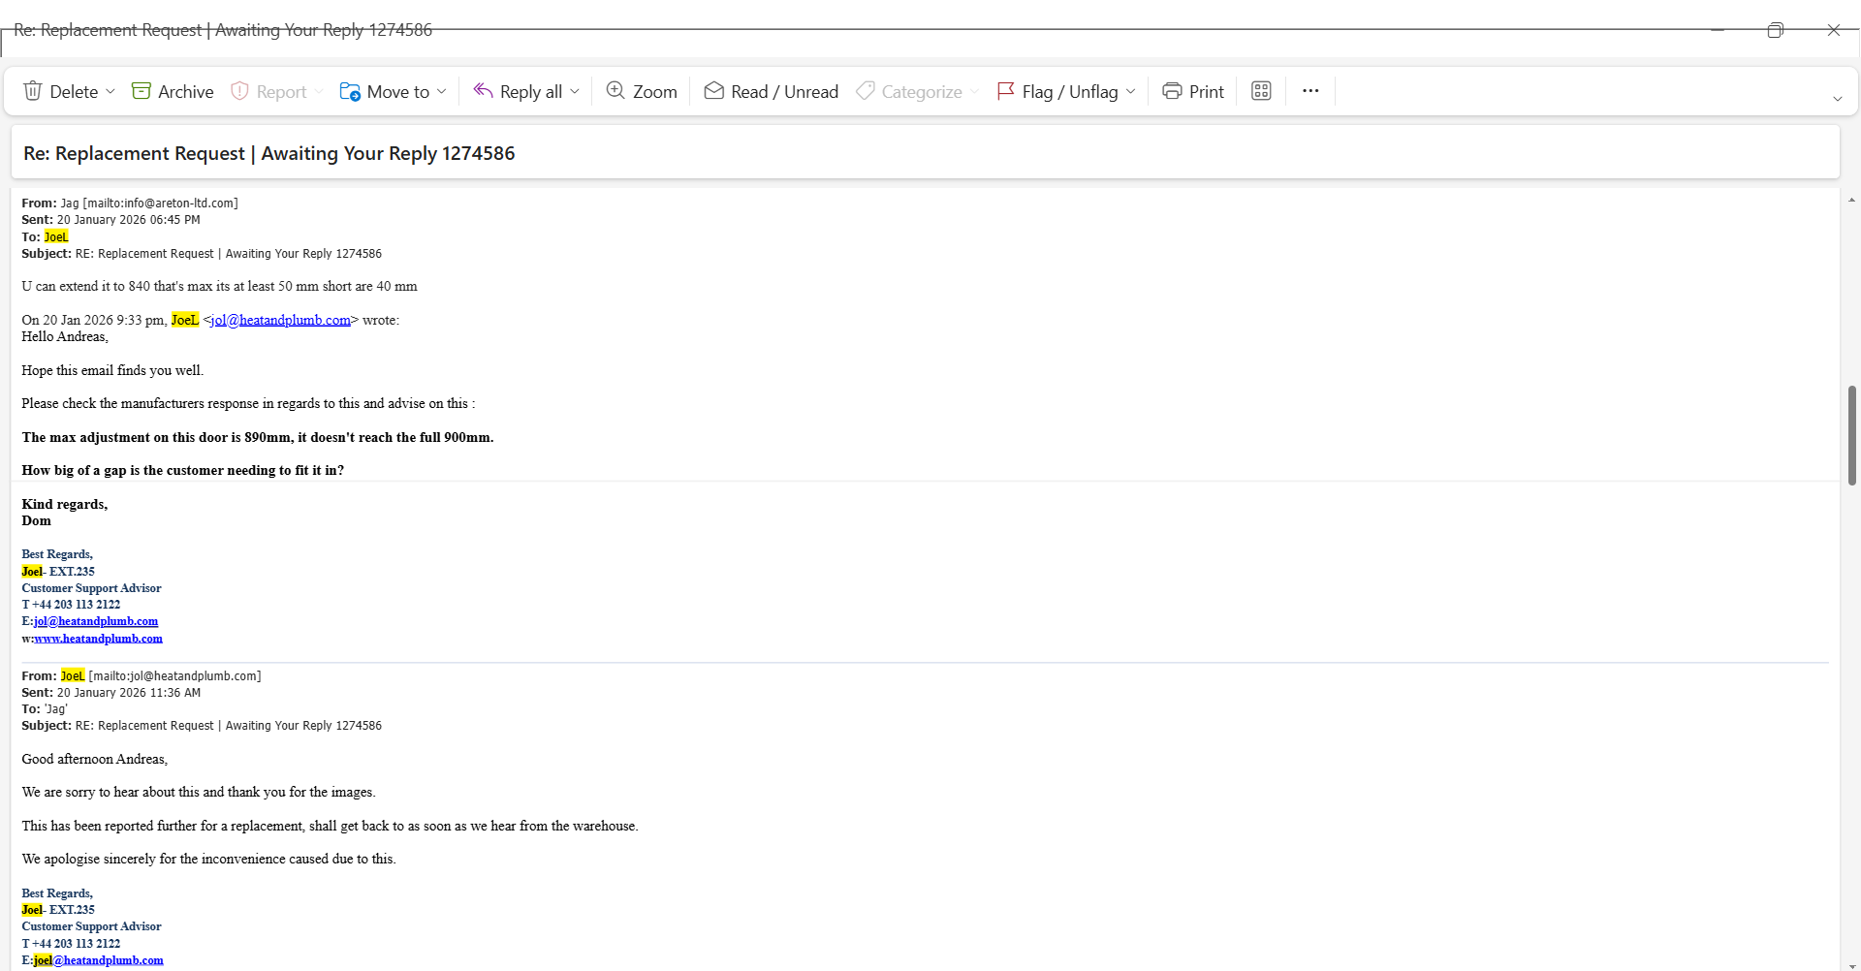Open the Flag / Unflag dropdown arrow

point(1131,91)
